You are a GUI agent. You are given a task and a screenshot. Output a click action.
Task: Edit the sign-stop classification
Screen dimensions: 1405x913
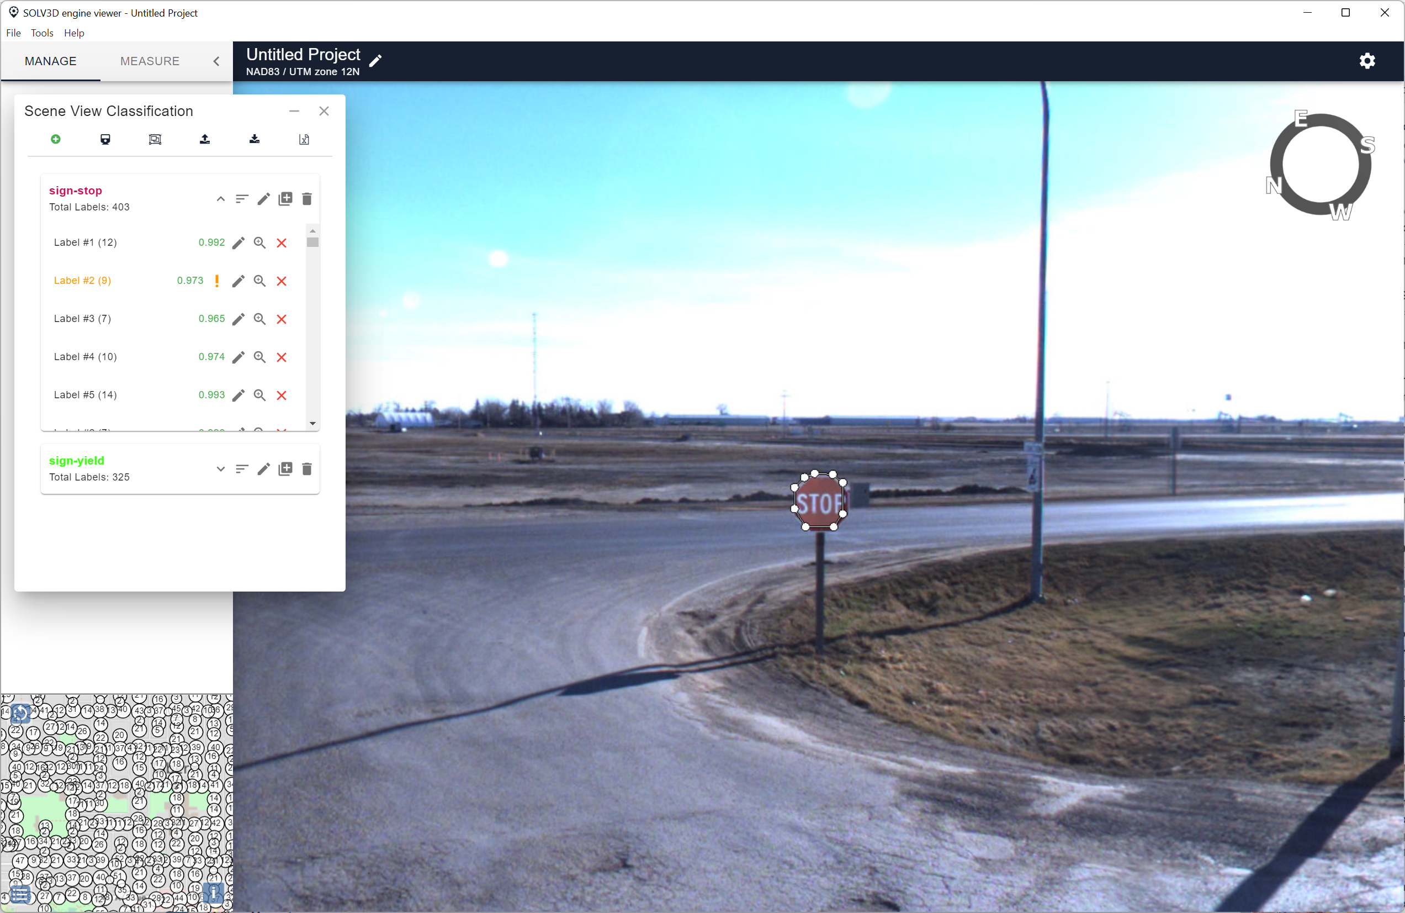(x=263, y=199)
